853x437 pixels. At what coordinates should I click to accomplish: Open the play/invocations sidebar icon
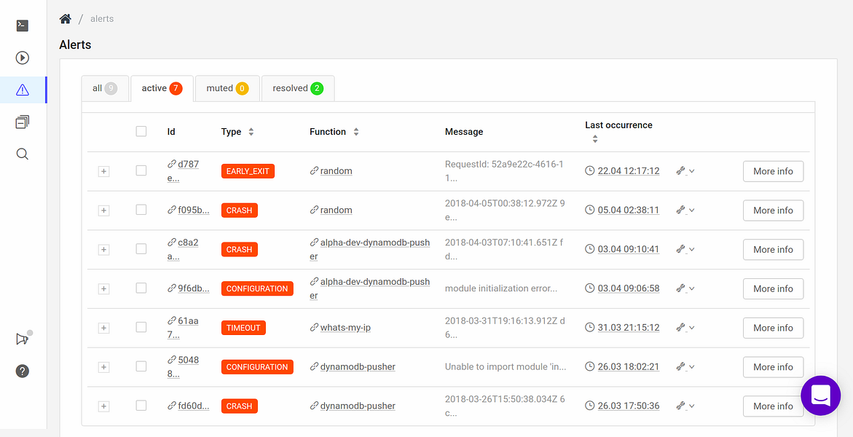(23, 58)
